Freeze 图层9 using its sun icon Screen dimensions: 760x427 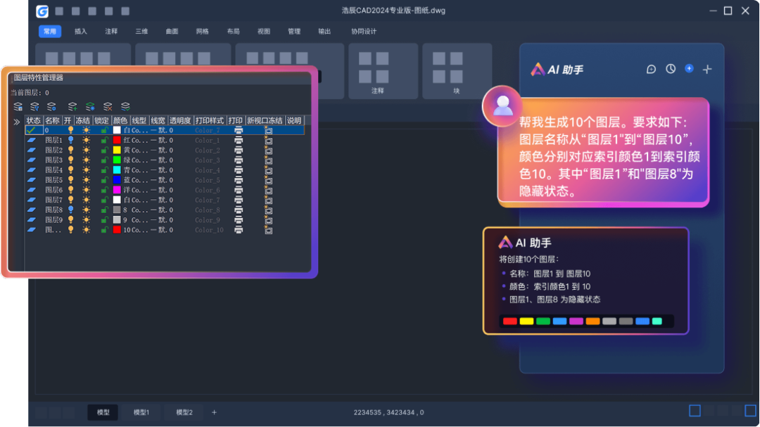coord(87,219)
